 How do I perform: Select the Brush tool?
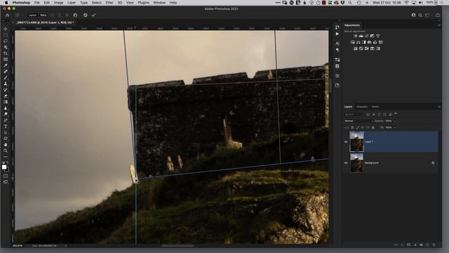[x=6, y=78]
